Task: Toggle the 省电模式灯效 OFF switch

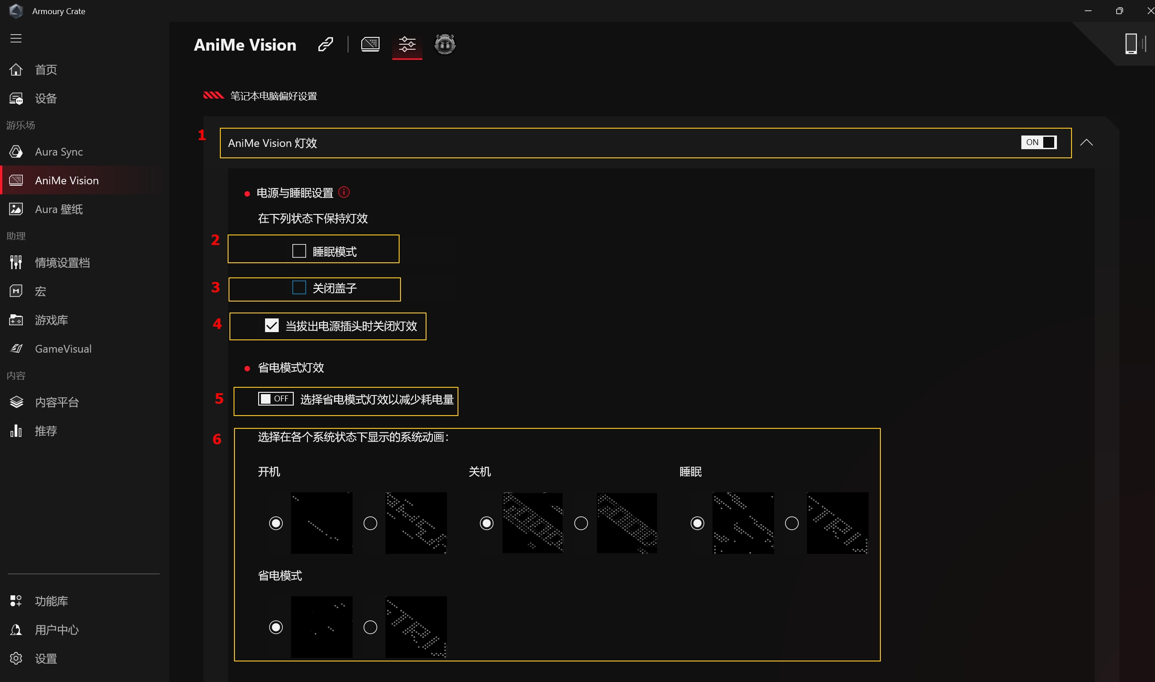Action: 276,399
